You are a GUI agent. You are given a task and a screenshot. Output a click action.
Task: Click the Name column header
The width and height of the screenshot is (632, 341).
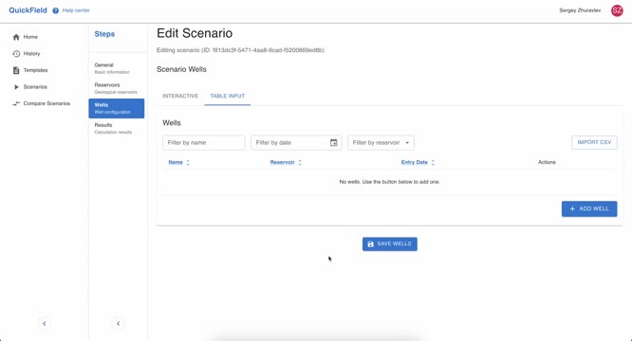[x=176, y=163]
